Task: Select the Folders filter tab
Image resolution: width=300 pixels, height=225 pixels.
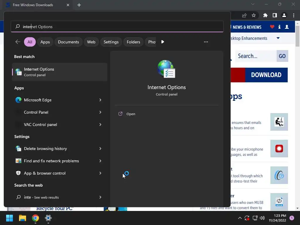Action: point(133,42)
